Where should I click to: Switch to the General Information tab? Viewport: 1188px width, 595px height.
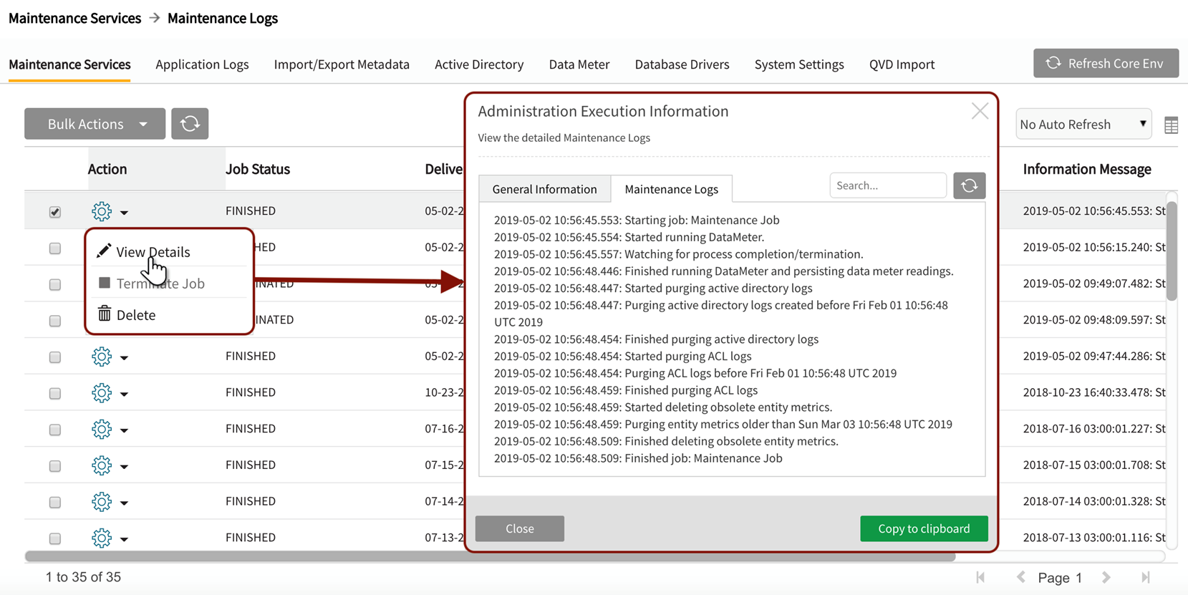(x=544, y=189)
